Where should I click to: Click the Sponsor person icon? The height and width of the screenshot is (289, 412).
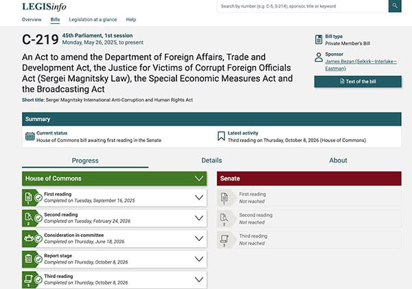click(x=319, y=57)
